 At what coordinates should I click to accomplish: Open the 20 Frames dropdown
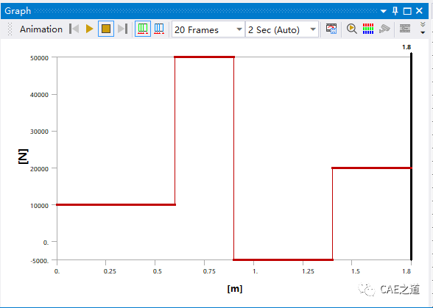click(x=208, y=29)
